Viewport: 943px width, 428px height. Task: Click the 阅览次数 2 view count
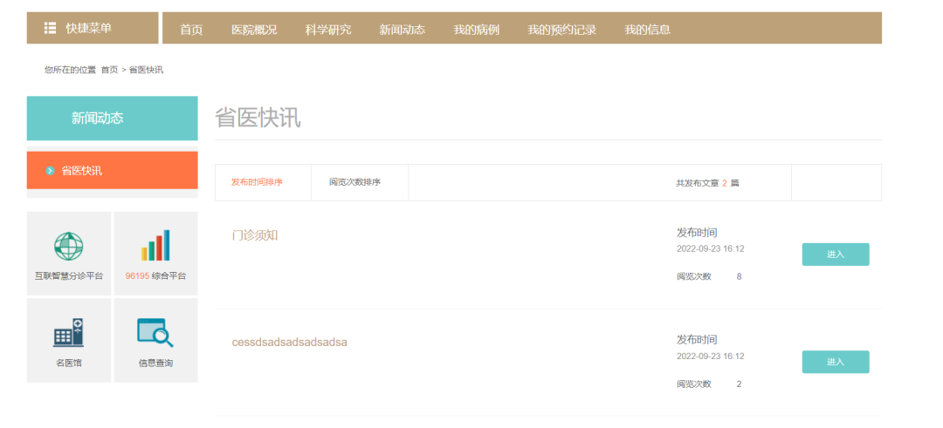tap(708, 384)
